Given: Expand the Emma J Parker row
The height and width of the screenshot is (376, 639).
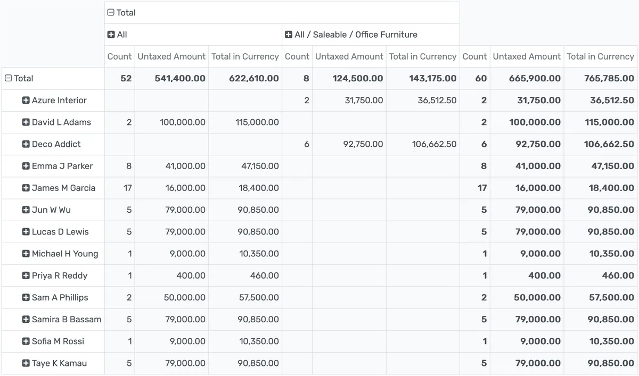Looking at the screenshot, I should (x=25, y=165).
